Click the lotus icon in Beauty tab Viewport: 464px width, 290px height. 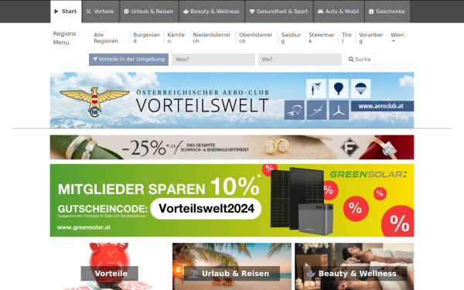click(186, 12)
